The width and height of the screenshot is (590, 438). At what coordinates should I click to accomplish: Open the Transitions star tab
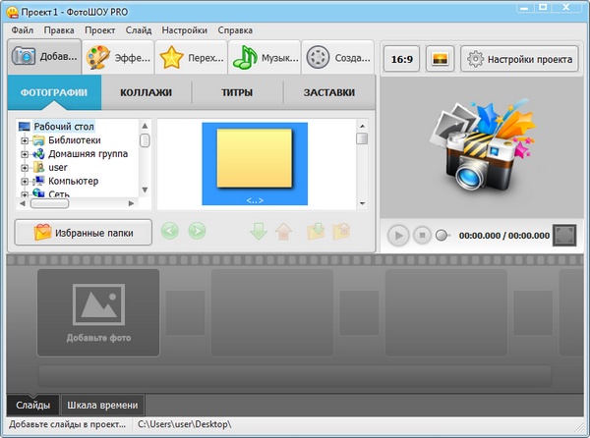coord(190,57)
